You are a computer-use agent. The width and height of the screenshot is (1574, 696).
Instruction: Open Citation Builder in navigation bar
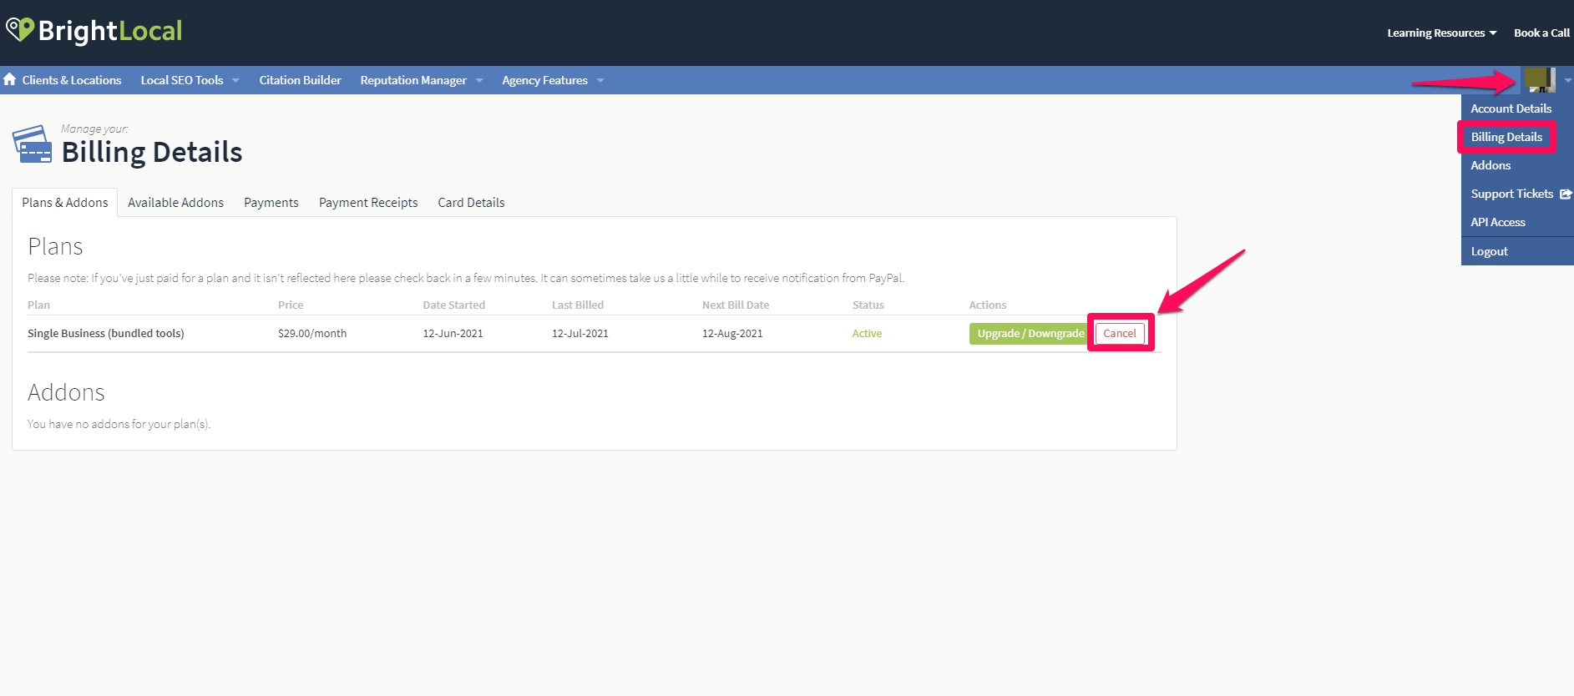(300, 80)
